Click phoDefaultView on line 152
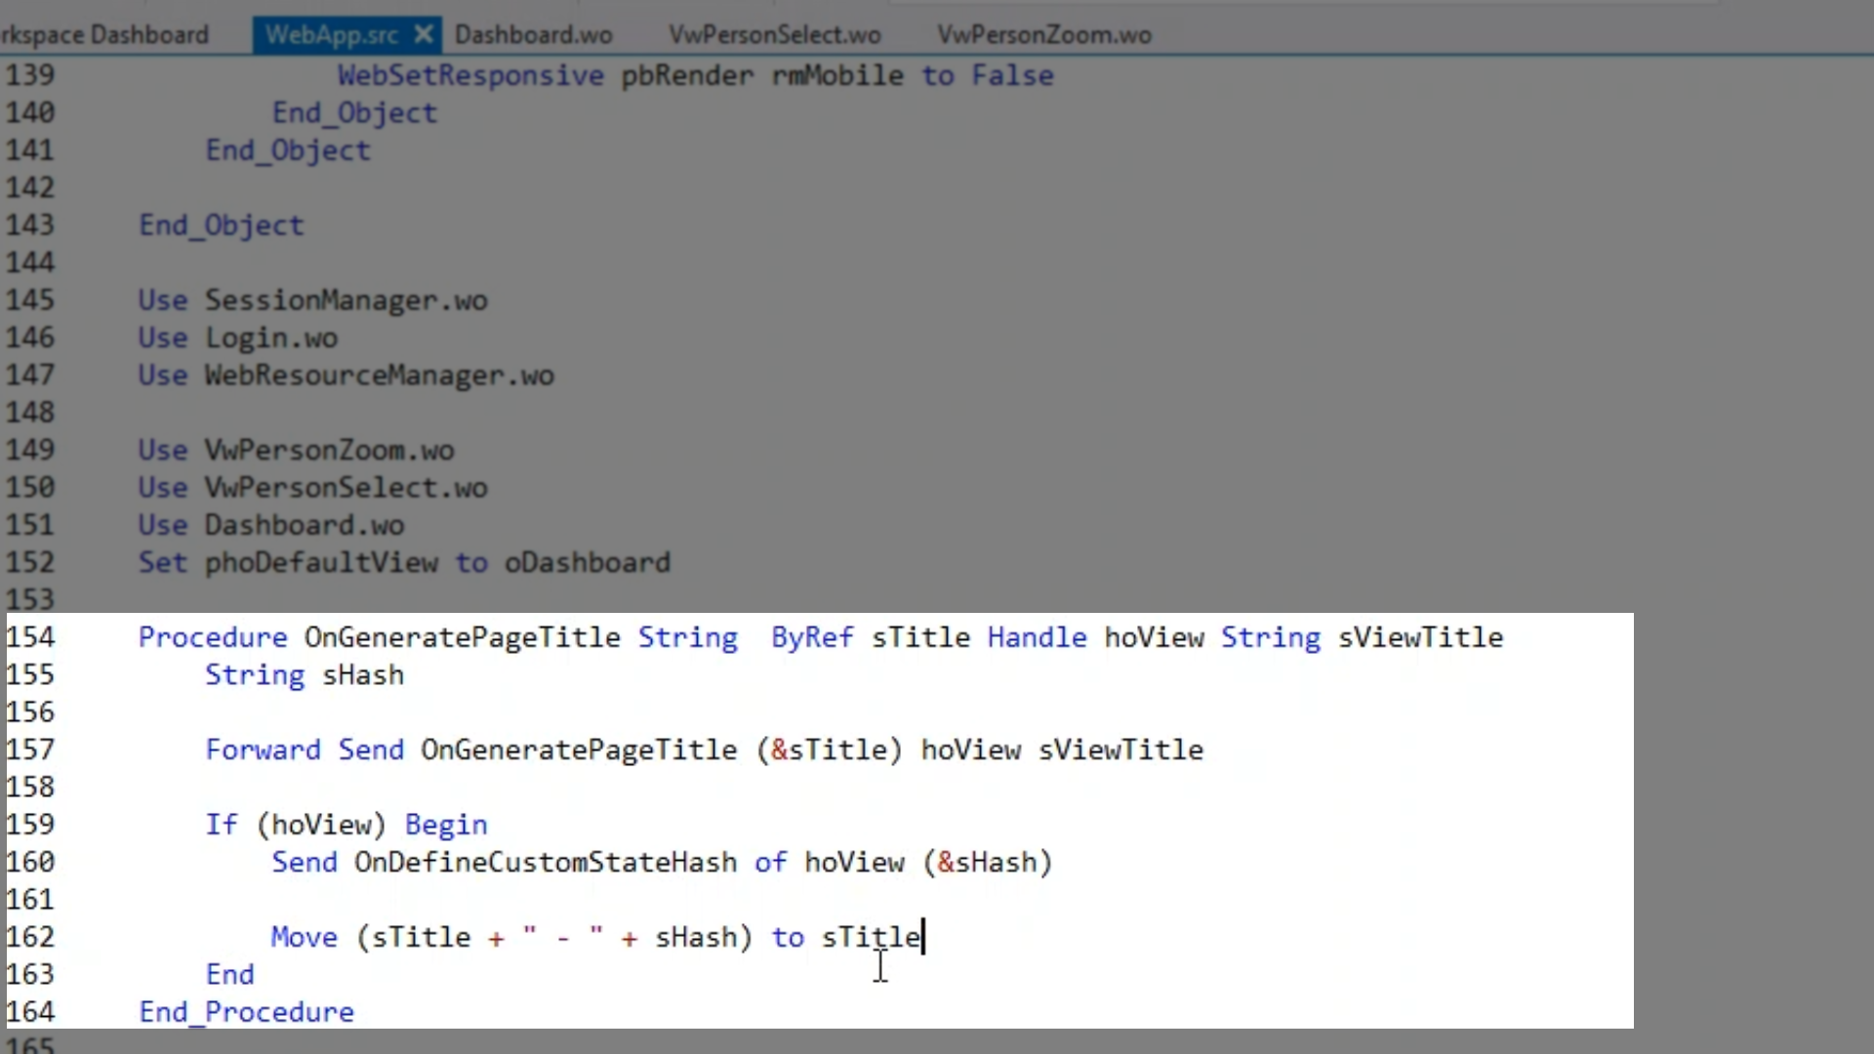The height and width of the screenshot is (1054, 1874). pos(321,563)
